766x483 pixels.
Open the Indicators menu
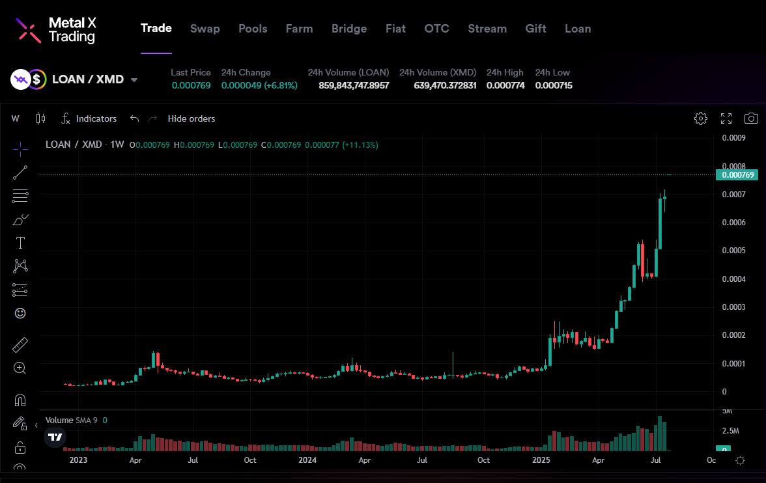pos(89,118)
